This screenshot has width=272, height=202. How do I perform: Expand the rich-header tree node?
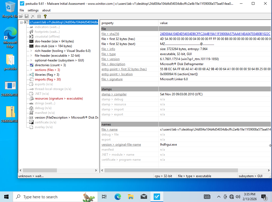31,51
